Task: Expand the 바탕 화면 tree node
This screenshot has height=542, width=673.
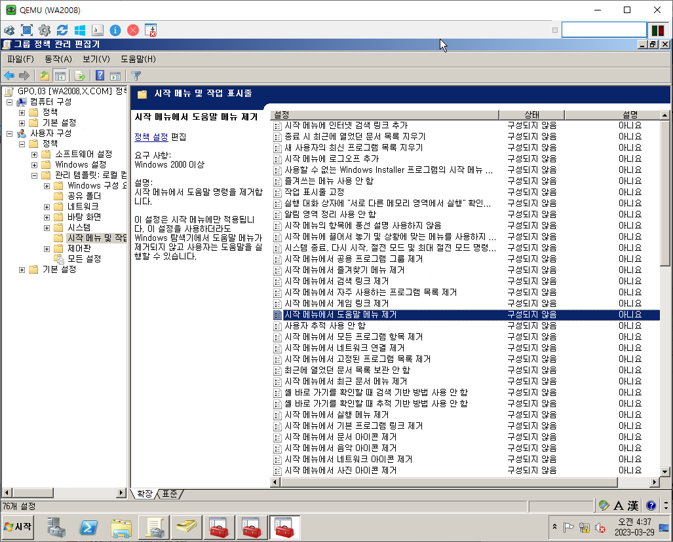Action: tap(47, 217)
